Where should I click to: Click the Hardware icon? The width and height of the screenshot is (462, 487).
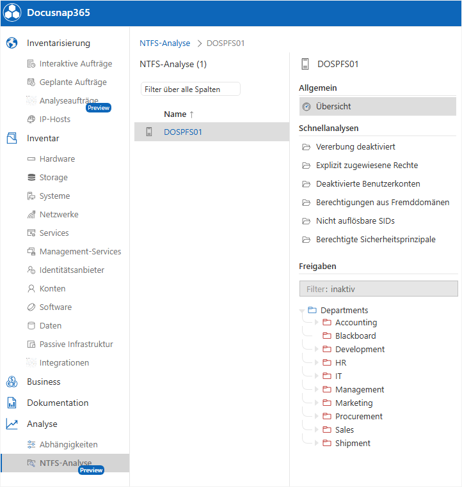(31, 159)
